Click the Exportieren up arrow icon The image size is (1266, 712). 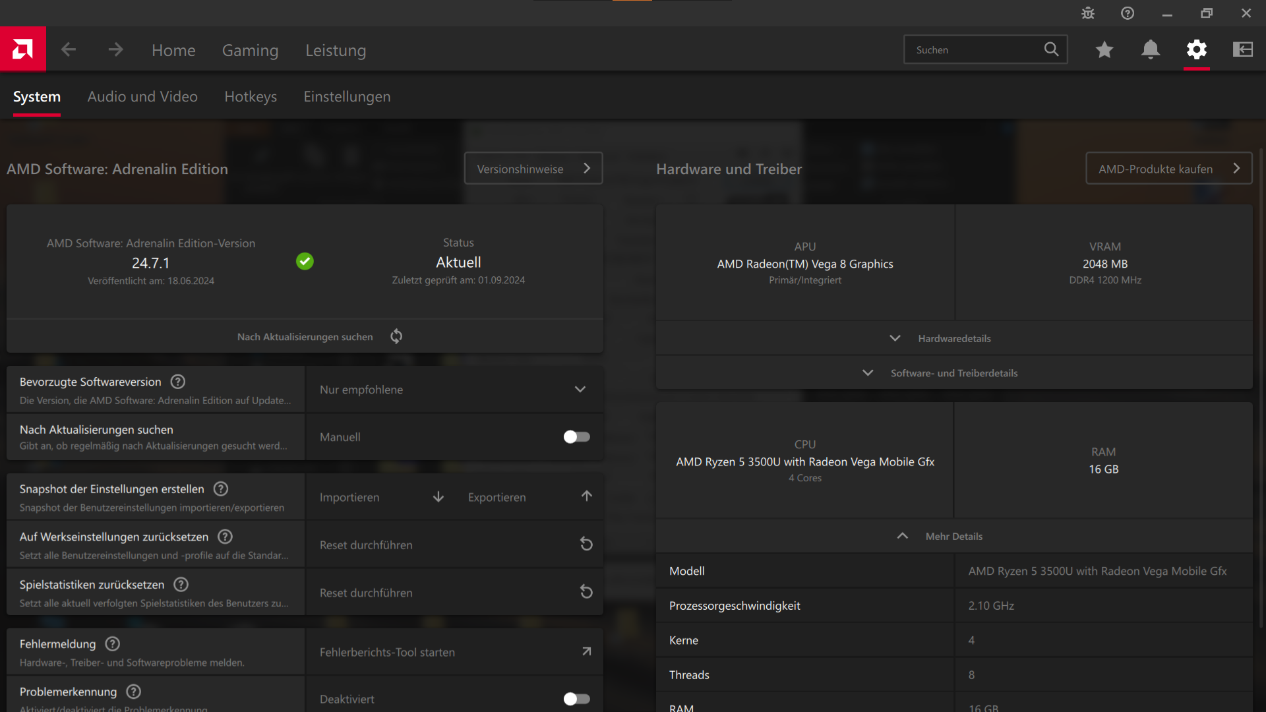click(587, 496)
